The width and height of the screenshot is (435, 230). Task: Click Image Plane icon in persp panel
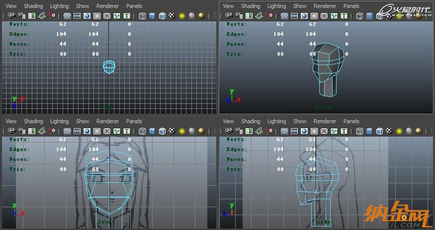pos(259,16)
